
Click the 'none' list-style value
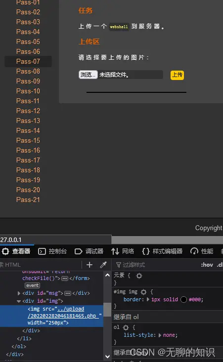[x=170, y=335]
